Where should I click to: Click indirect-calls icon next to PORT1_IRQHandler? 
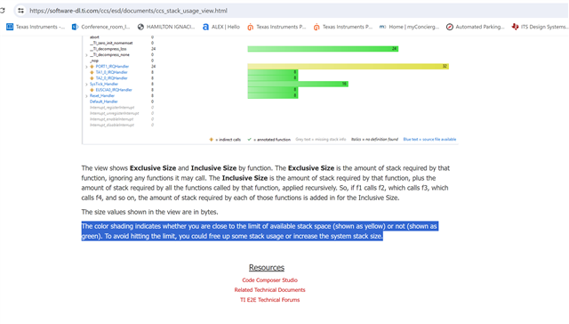pyautogui.click(x=92, y=67)
